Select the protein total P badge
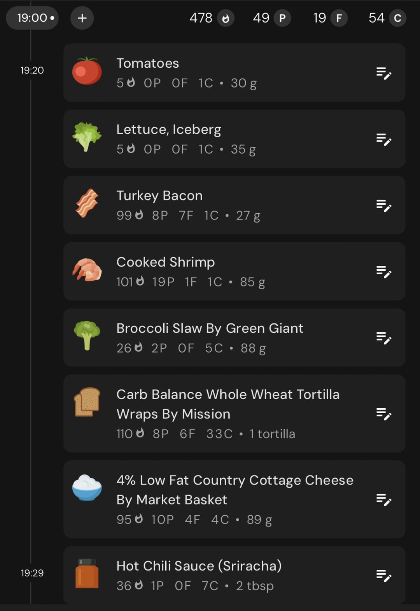Image resolution: width=420 pixels, height=611 pixels. [282, 18]
